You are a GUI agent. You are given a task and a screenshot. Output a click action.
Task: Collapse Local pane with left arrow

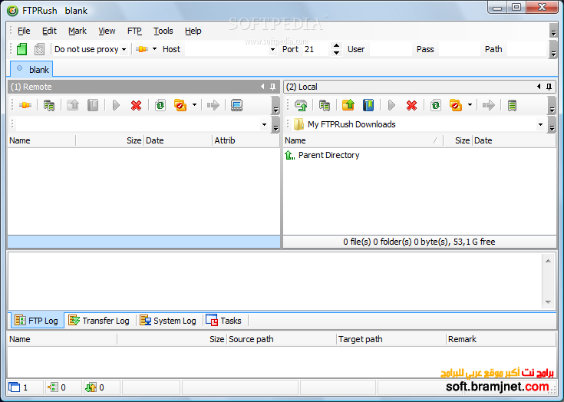pyautogui.click(x=539, y=87)
